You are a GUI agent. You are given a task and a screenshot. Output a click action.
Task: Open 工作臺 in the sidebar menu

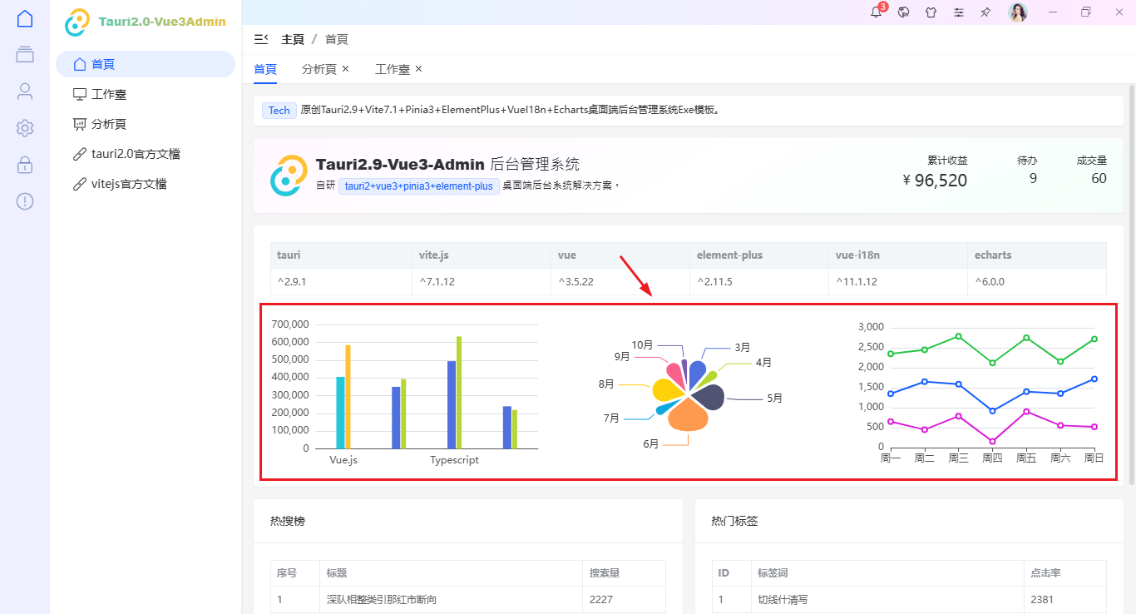(146, 94)
